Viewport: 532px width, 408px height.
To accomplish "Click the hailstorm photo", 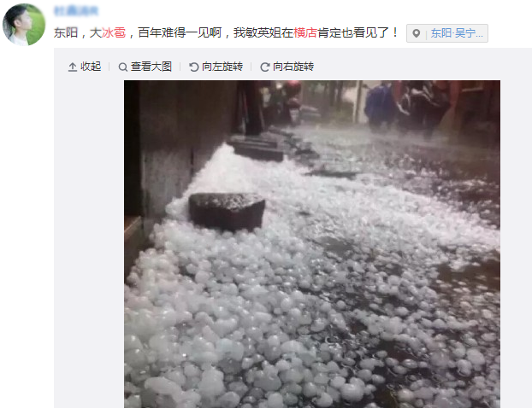I will coord(312,244).
